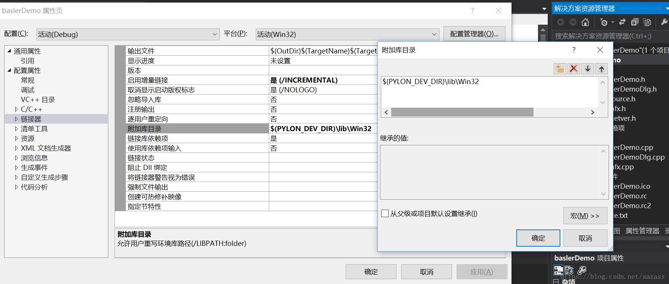Click the alphabetical sort icon in Properties panel

569,270
